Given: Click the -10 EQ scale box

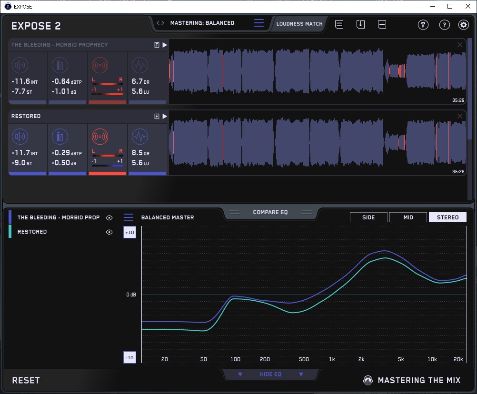Looking at the screenshot, I should tap(129, 357).
